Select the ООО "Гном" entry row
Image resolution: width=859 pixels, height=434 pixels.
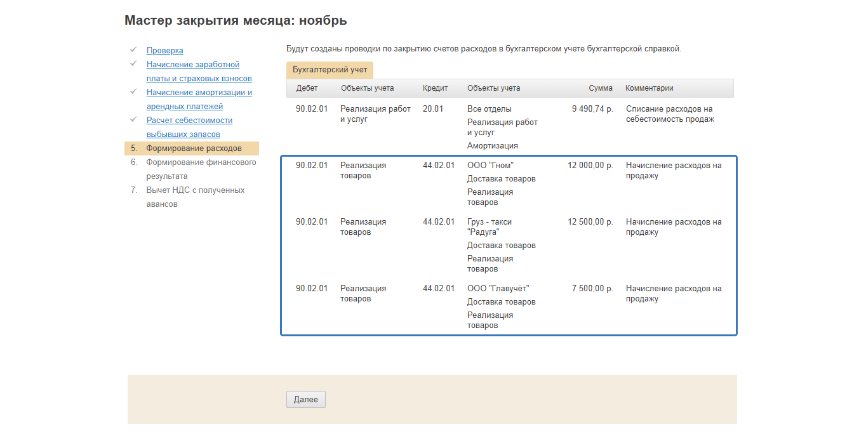490,166
